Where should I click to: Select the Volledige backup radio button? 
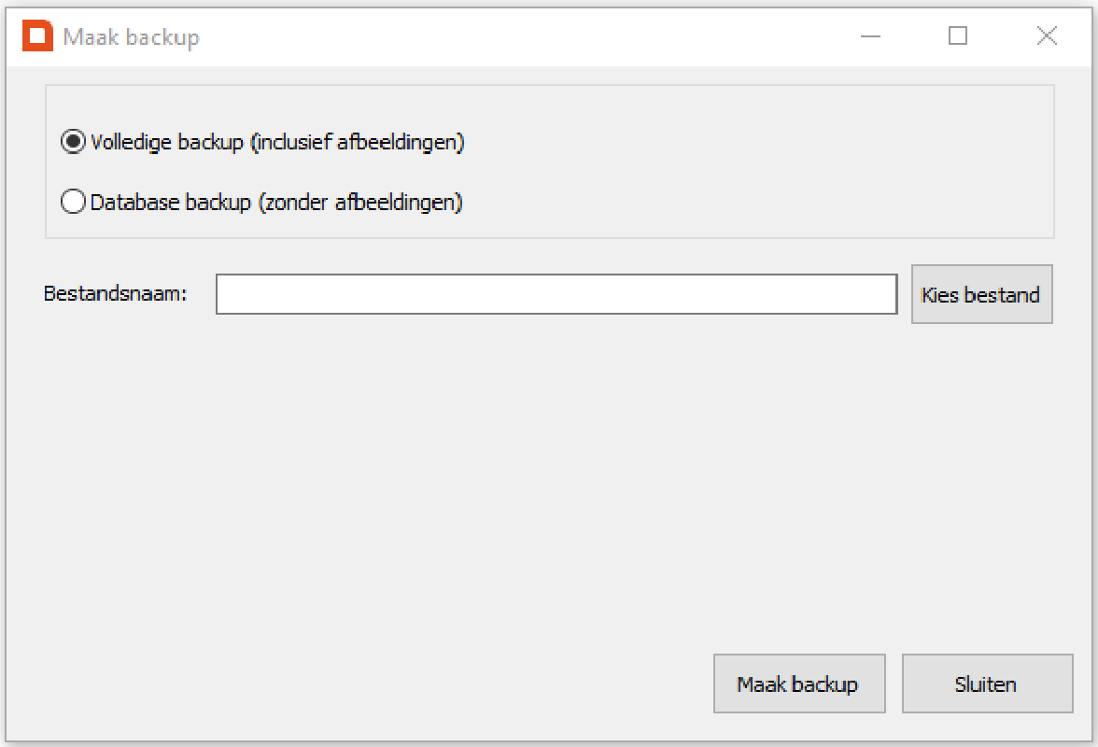pyautogui.click(x=73, y=142)
